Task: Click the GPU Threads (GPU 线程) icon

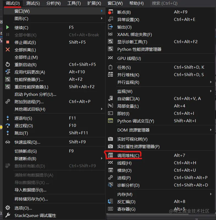Action: click(x=110, y=58)
